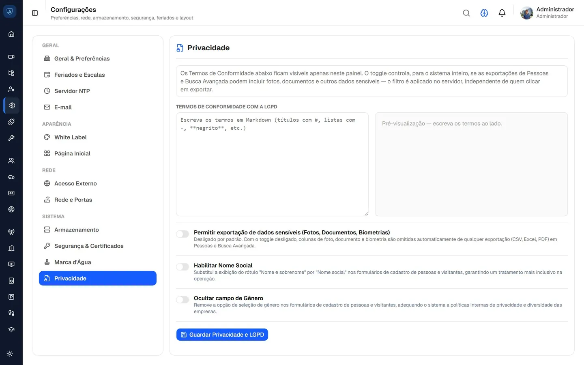584x365 pixels.
Task: Open the Administrador profile avatar
Action: (527, 13)
